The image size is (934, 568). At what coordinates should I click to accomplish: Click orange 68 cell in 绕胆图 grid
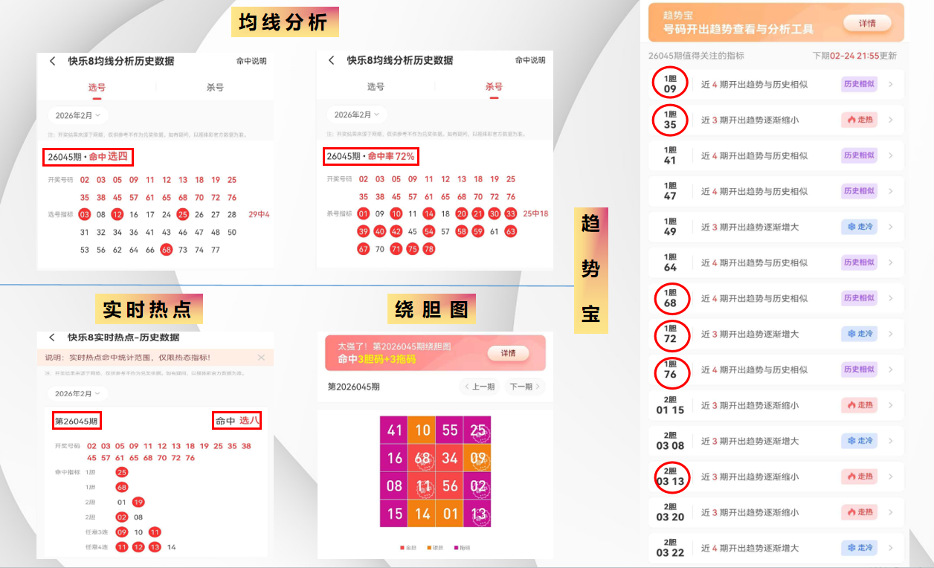point(422,458)
